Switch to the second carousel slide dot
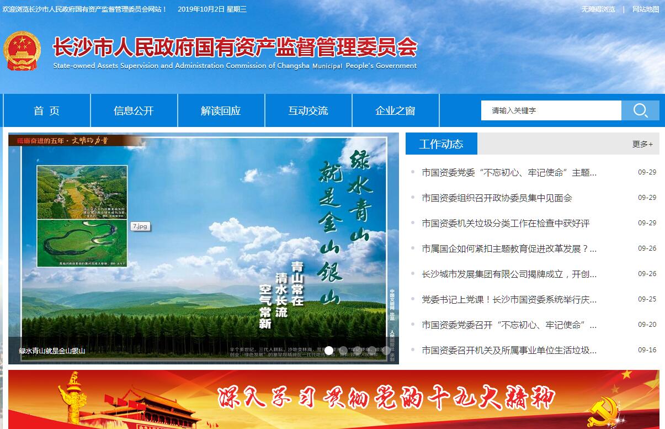This screenshot has height=429, width=665. pyautogui.click(x=343, y=350)
